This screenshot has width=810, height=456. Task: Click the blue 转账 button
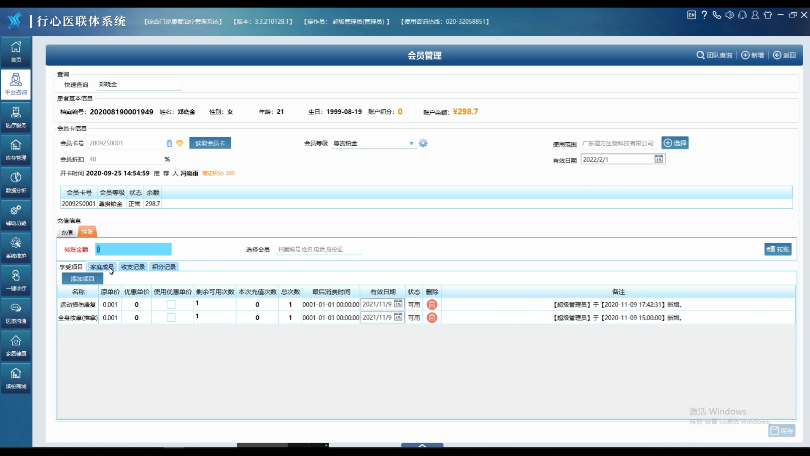778,249
